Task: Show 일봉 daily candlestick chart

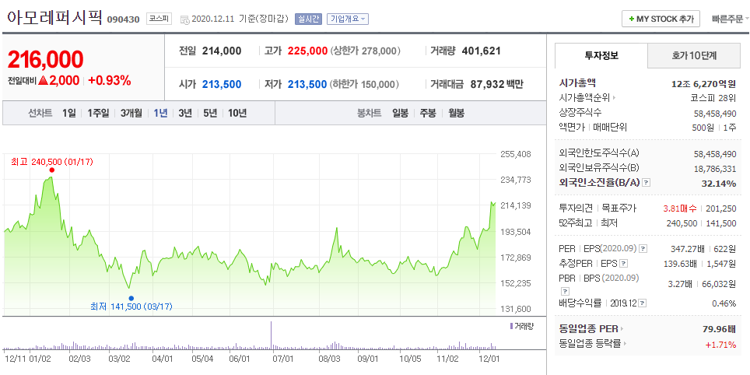Action: (x=401, y=114)
